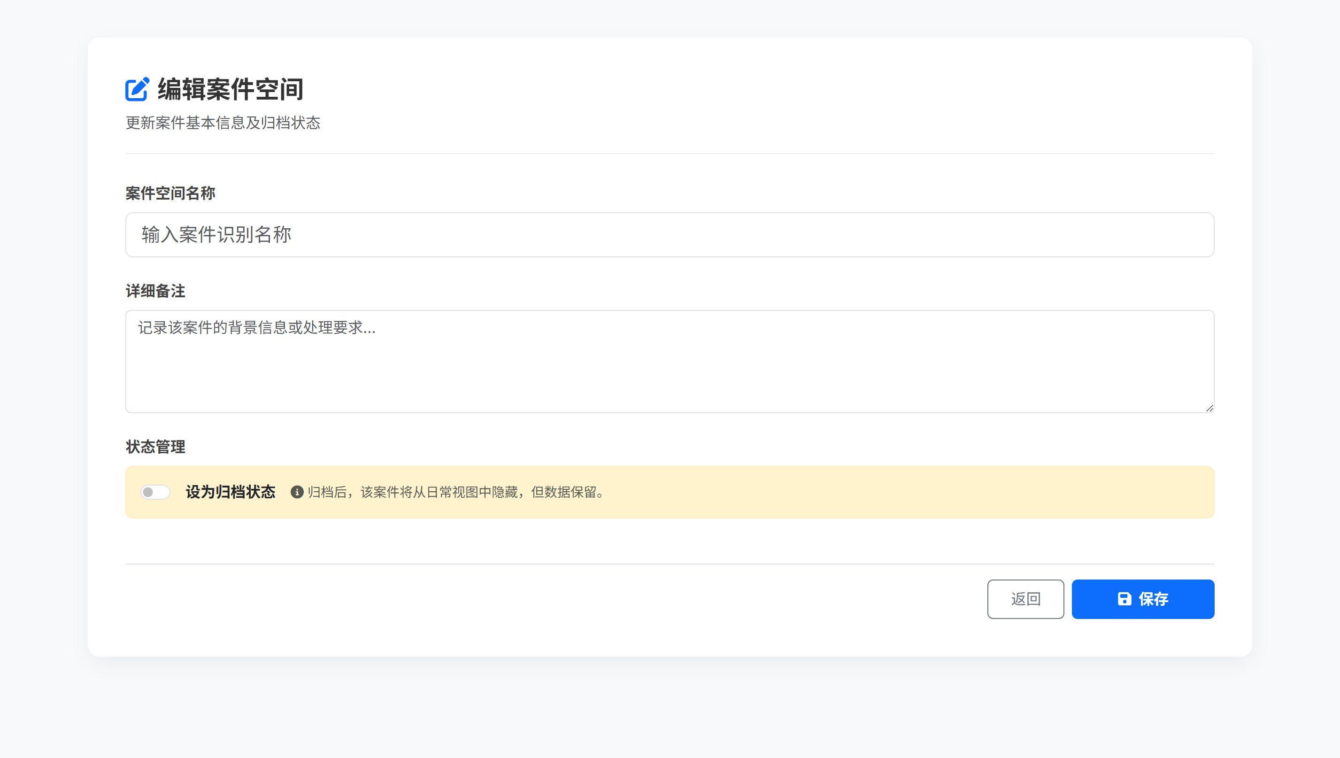Click the circular info symbol in yellow banner
Image resolution: width=1340 pixels, height=758 pixels.
297,492
